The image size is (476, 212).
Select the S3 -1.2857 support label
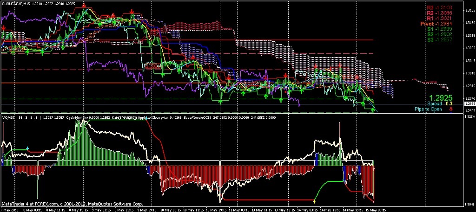pos(440,40)
